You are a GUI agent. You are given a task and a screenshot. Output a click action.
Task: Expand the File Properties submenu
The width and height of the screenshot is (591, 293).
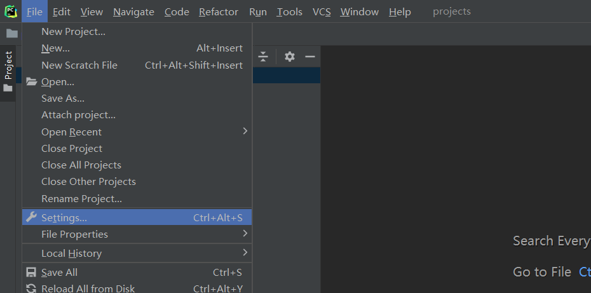click(137, 234)
